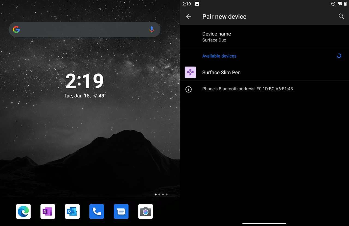Go back using the arrow button

pyautogui.click(x=188, y=16)
